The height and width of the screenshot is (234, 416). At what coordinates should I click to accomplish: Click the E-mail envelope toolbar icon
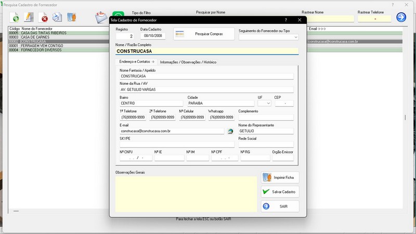(x=101, y=18)
